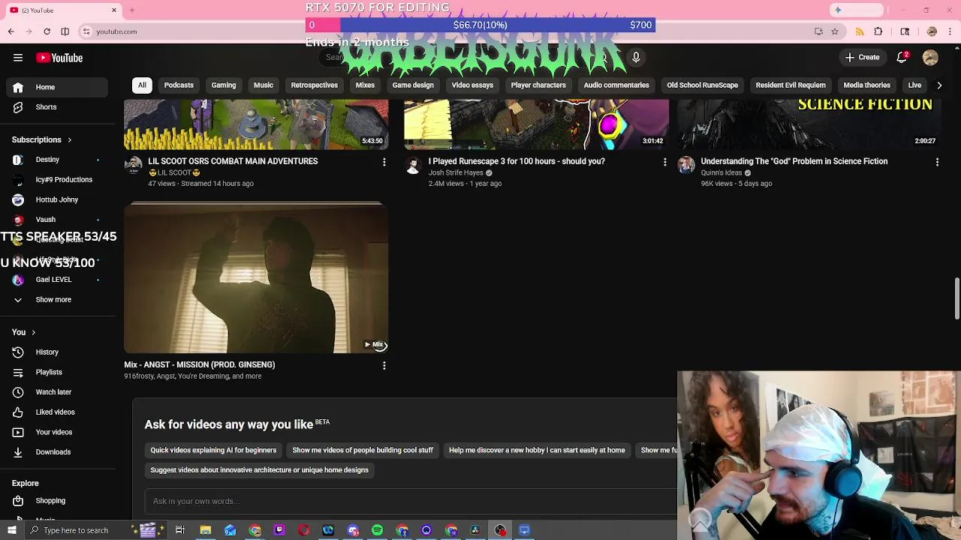Open Icy#9 Productions subscription
Image resolution: width=961 pixels, height=540 pixels.
pyautogui.click(x=58, y=180)
